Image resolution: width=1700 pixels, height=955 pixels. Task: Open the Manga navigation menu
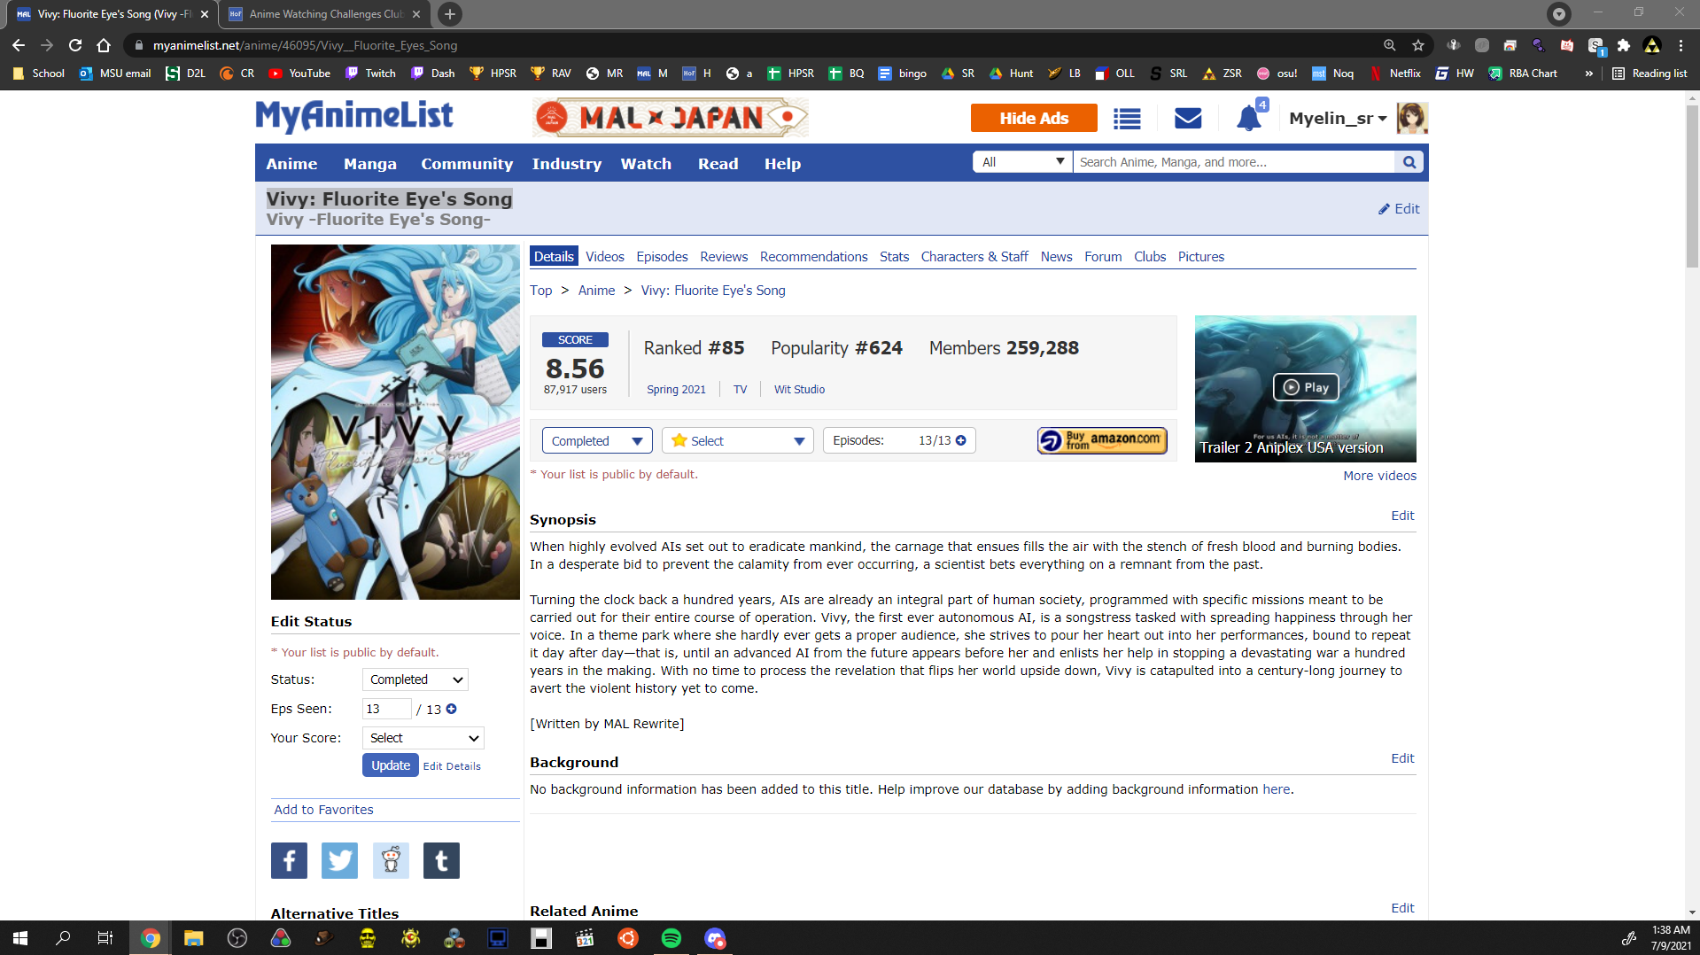click(x=370, y=164)
